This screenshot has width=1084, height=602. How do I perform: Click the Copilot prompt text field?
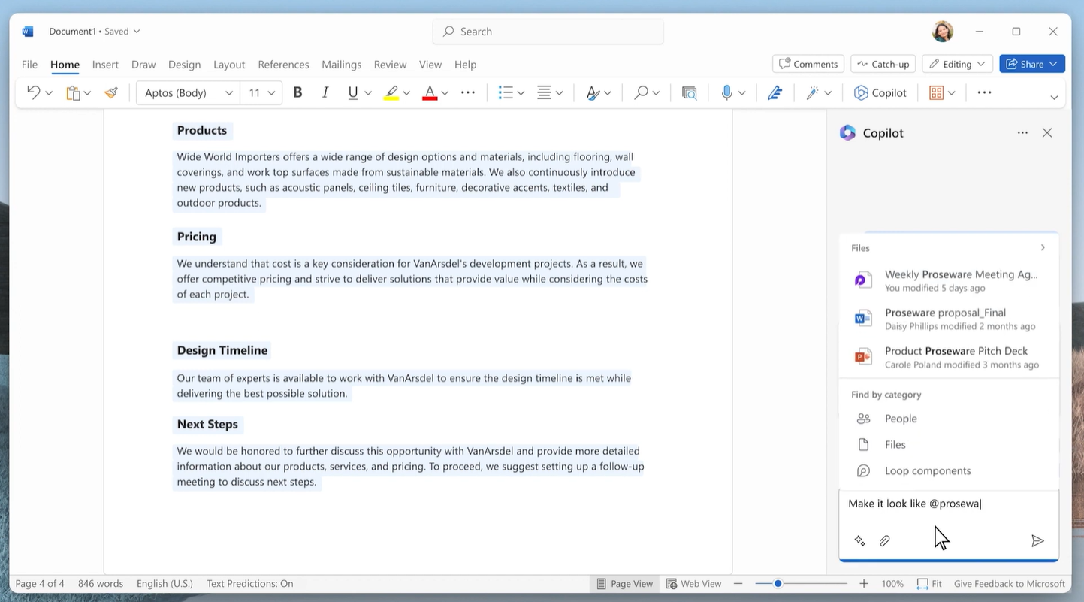pyautogui.click(x=949, y=504)
